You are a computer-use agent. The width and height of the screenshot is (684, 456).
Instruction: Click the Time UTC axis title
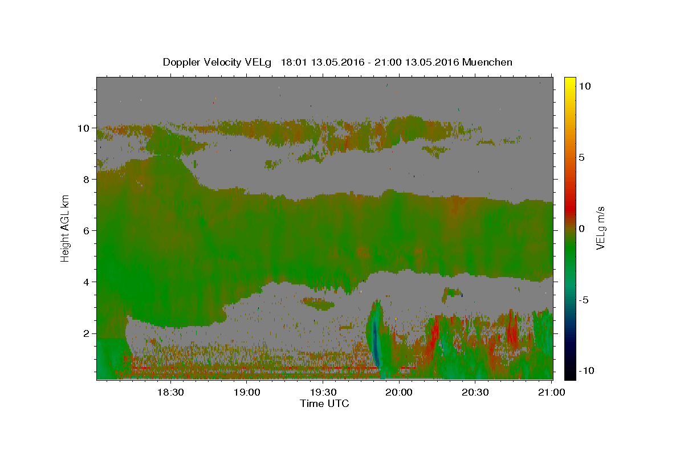[324, 404]
